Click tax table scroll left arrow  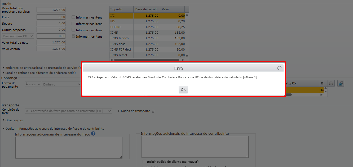pos(112,60)
